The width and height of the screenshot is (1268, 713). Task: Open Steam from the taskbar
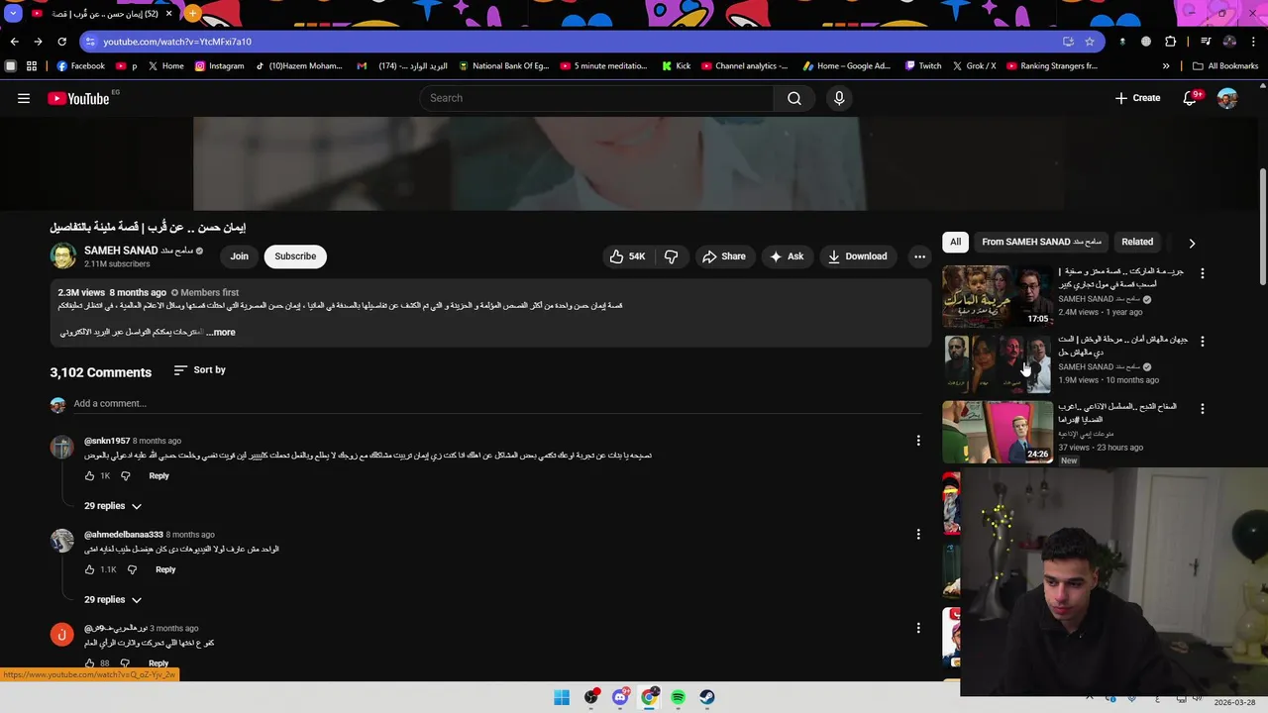pyautogui.click(x=707, y=697)
